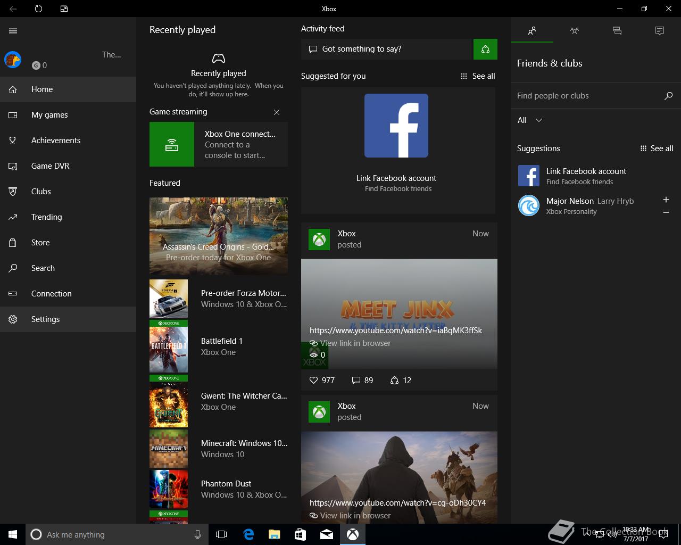This screenshot has height=545, width=681.
Task: Click See all in Suggested for you
Action: (x=478, y=76)
